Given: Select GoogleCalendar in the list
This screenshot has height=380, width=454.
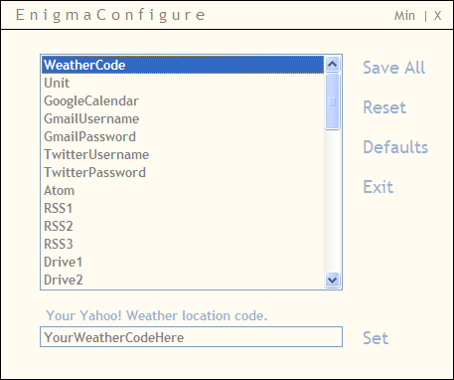Looking at the screenshot, I should [183, 100].
